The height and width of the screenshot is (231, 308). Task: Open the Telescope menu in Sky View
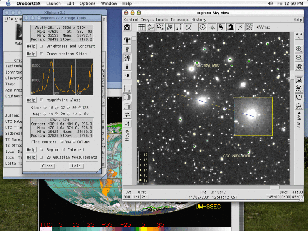tap(180, 20)
